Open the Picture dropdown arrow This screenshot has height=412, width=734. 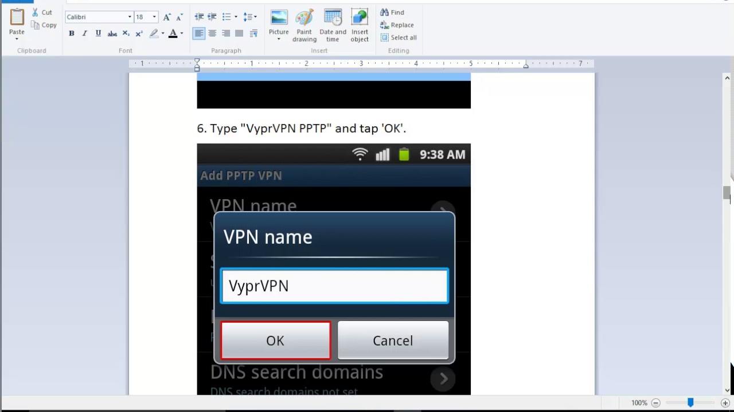[x=279, y=39]
